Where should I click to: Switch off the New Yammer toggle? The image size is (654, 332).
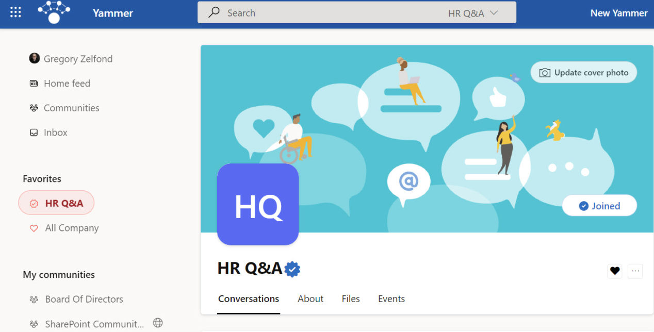coord(618,13)
